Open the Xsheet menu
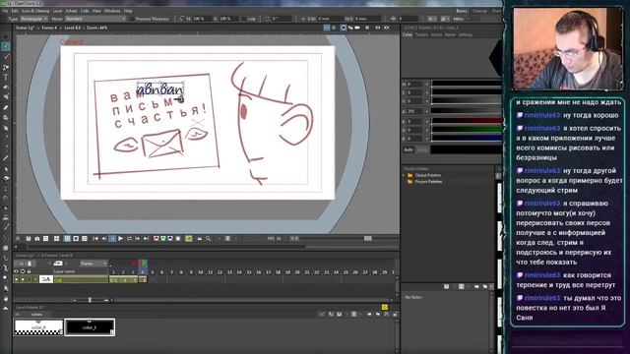 click(x=71, y=11)
